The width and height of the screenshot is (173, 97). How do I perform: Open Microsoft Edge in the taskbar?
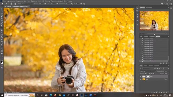click(x=51, y=95)
